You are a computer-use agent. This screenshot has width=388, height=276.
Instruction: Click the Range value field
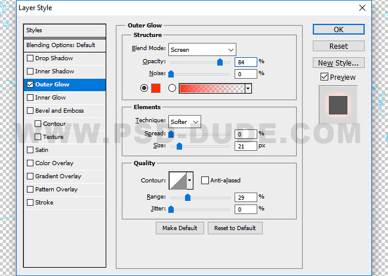click(246, 197)
